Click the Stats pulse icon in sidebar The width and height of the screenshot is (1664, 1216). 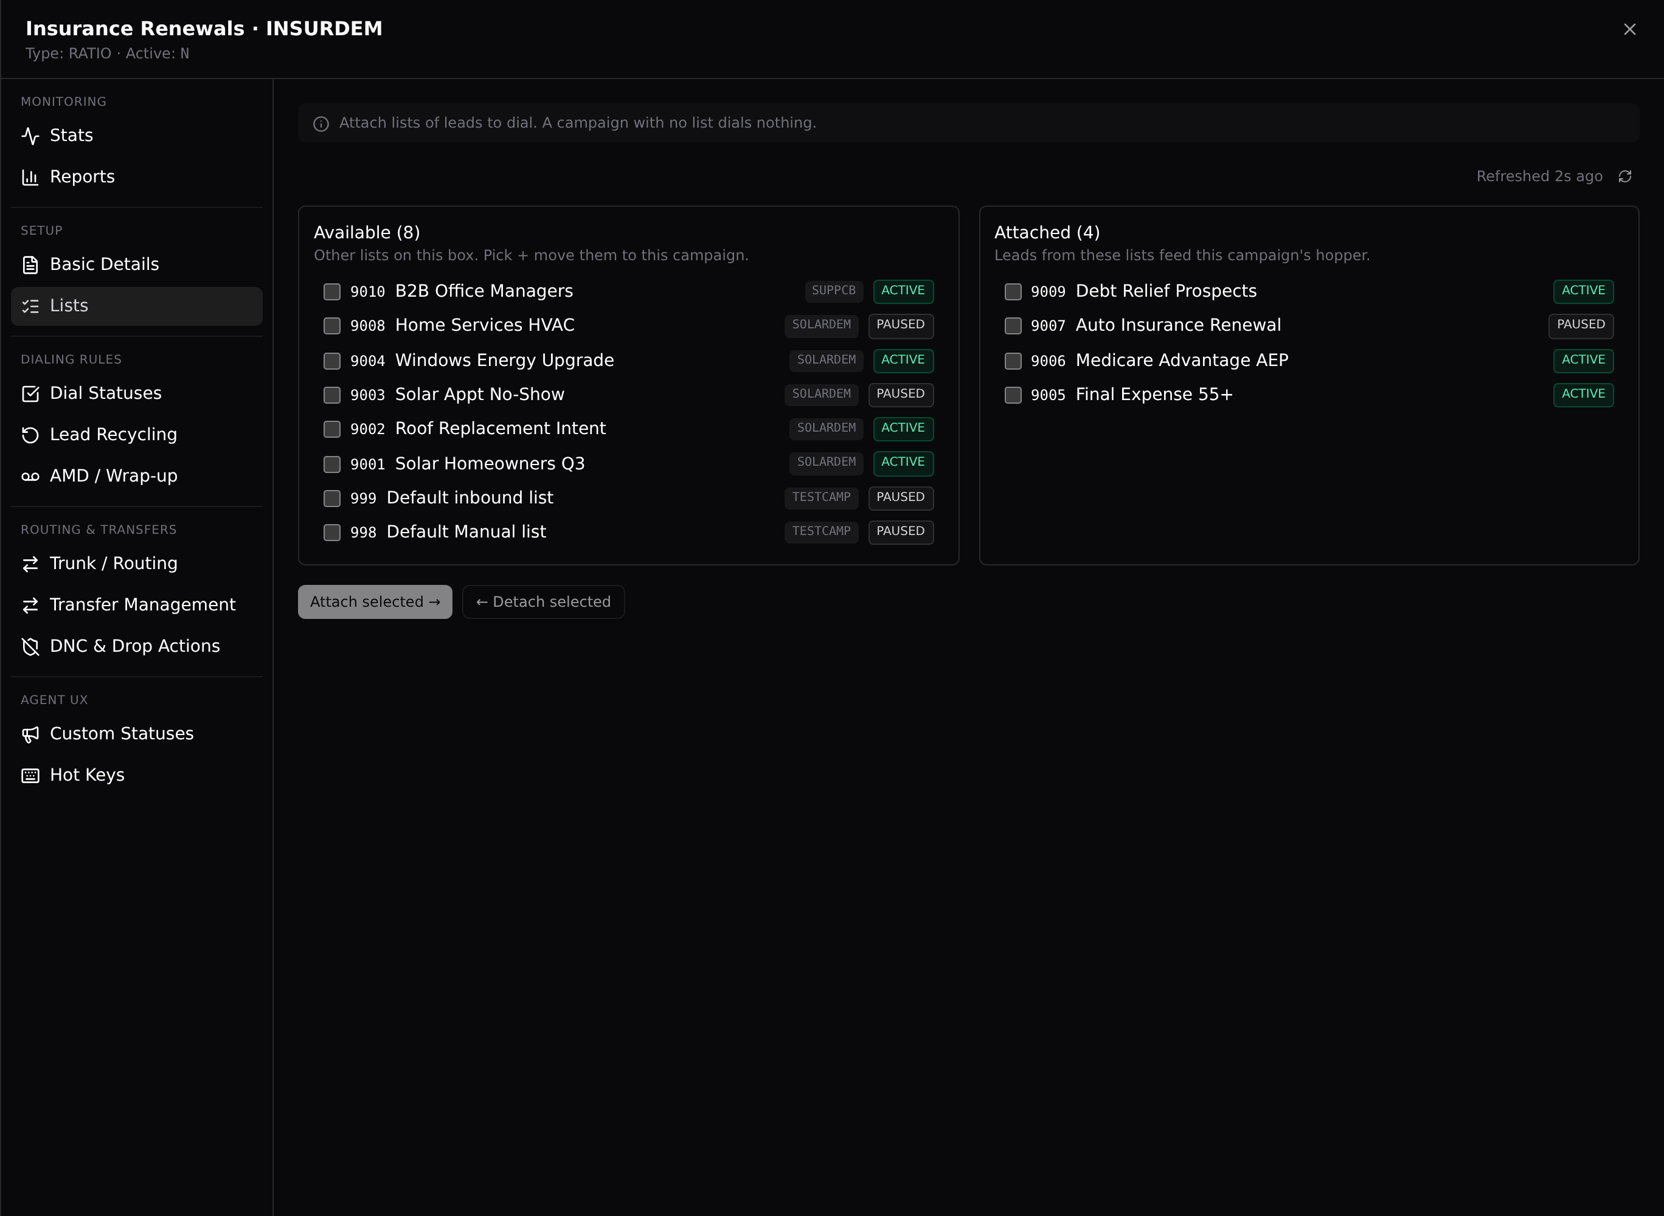(x=30, y=136)
